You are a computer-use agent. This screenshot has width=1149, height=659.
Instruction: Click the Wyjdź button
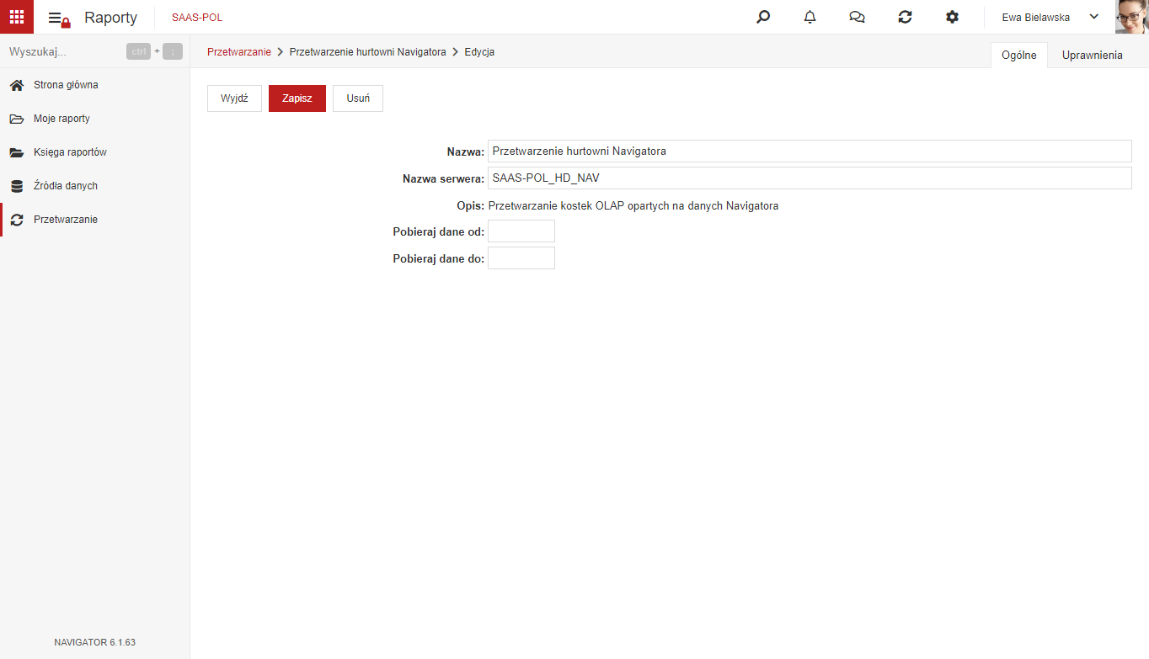[234, 98]
